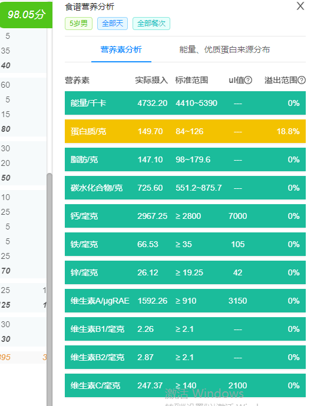Click the 溢出范围 help question-mark icon
The height and width of the screenshot is (406, 314).
pyautogui.click(x=302, y=80)
